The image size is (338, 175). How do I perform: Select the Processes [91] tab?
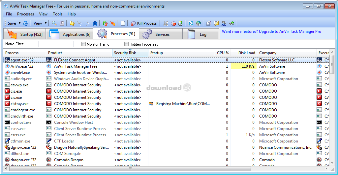[116, 33]
